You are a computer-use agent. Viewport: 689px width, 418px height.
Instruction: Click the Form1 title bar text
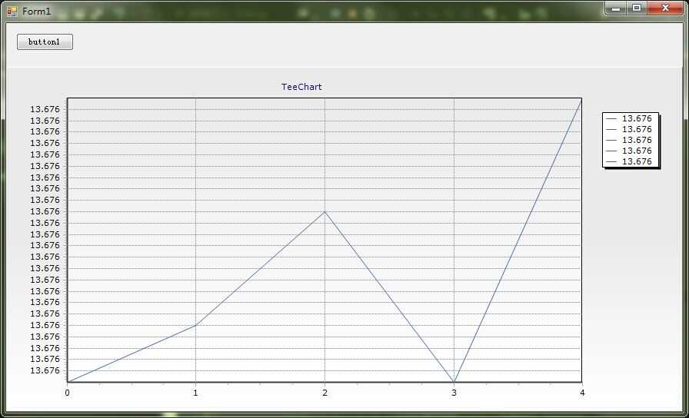coord(36,12)
